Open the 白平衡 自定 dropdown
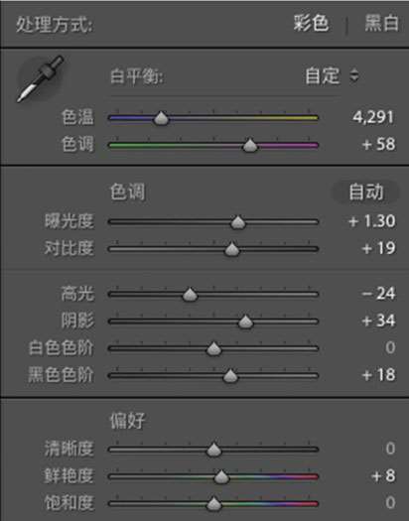This screenshot has height=521, width=409. coord(332,76)
